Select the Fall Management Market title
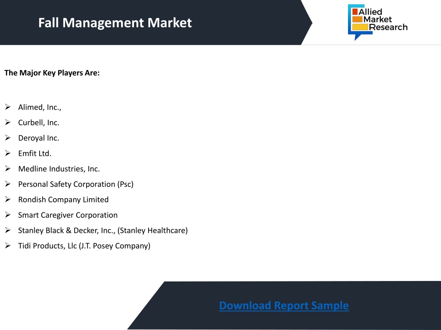The height and width of the screenshot is (330, 441). click(115, 23)
